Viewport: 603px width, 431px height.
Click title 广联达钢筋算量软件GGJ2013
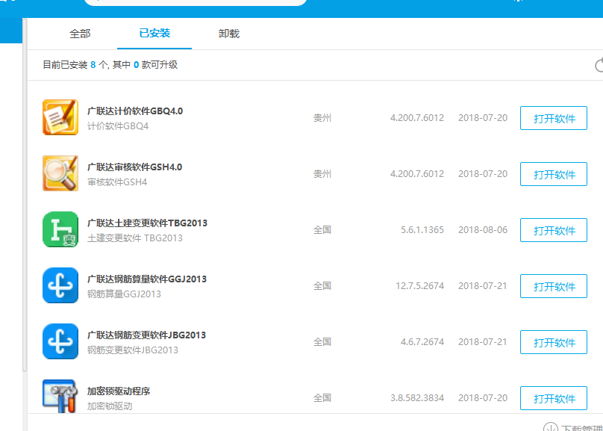tap(147, 279)
